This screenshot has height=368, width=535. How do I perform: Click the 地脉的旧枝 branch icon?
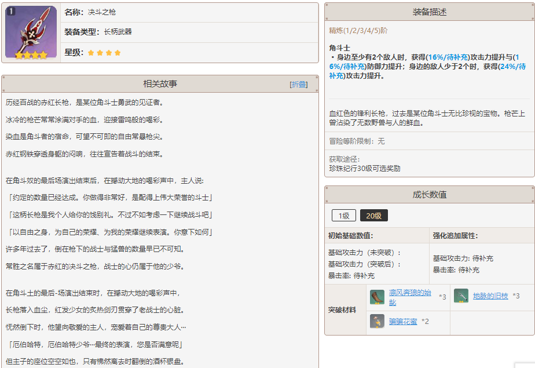click(461, 296)
